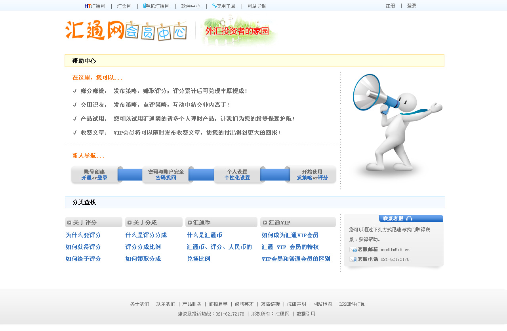
Task: Open the 什么是汇通币 help link
Action: pyautogui.click(x=204, y=235)
